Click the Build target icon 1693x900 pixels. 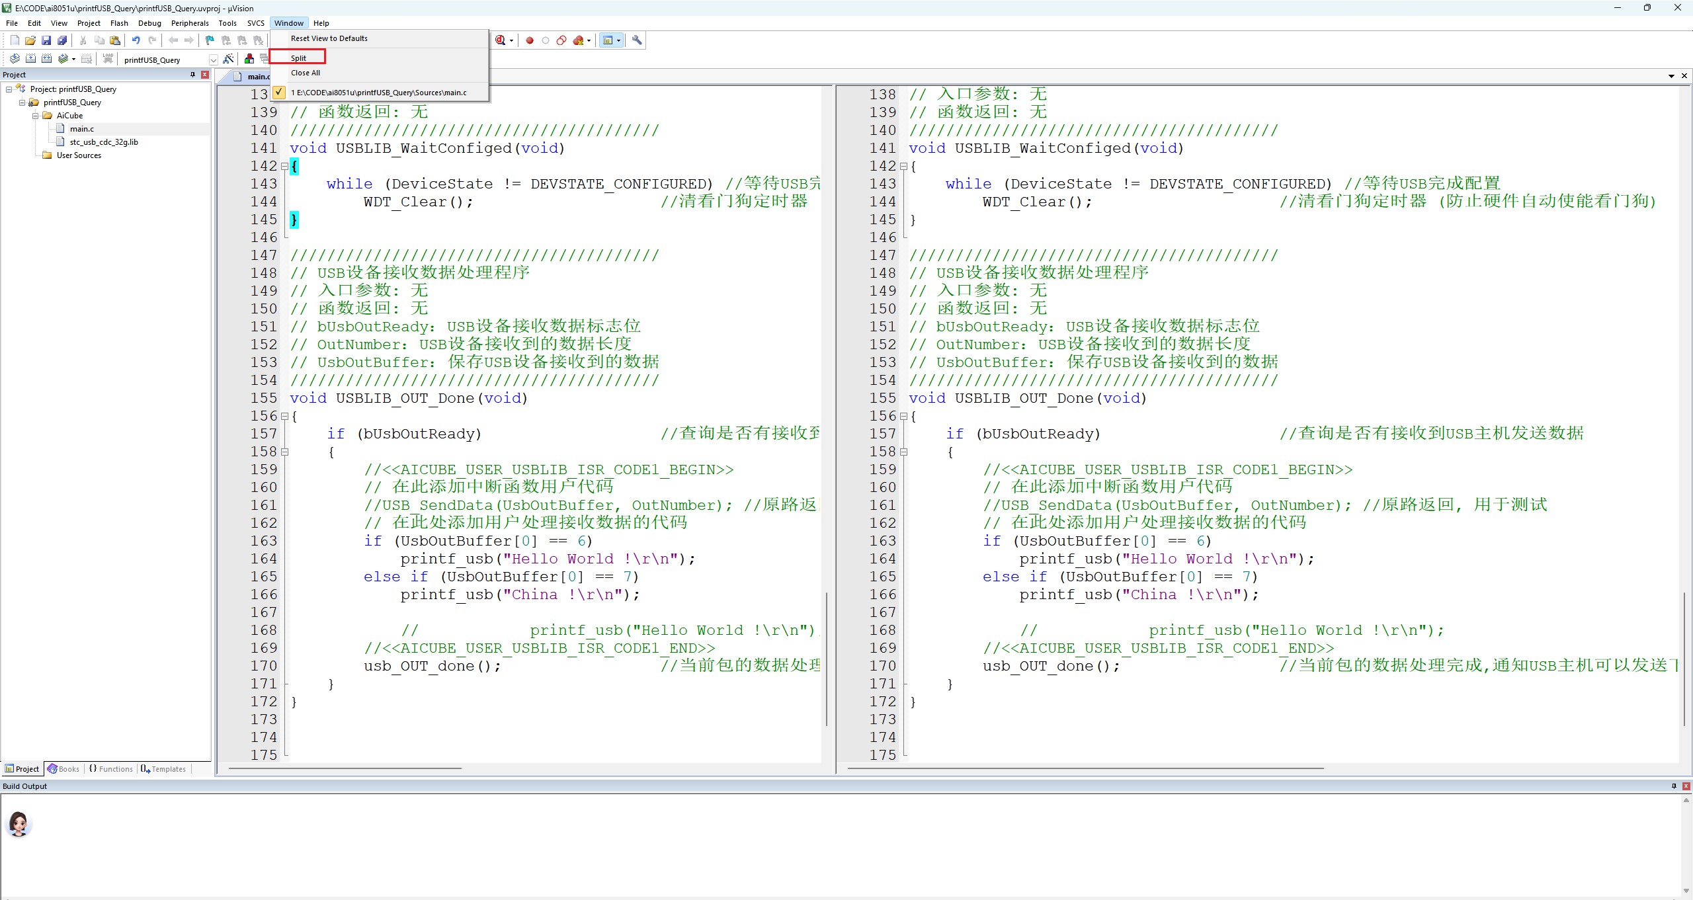(30, 59)
